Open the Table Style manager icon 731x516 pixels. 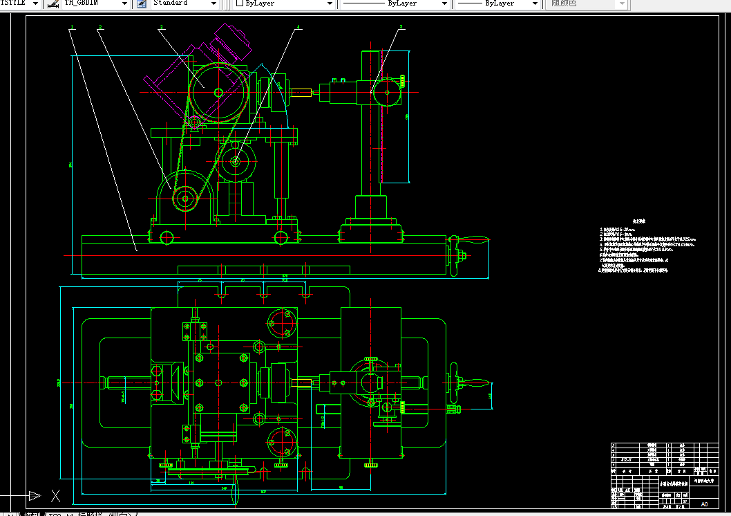tap(142, 3)
